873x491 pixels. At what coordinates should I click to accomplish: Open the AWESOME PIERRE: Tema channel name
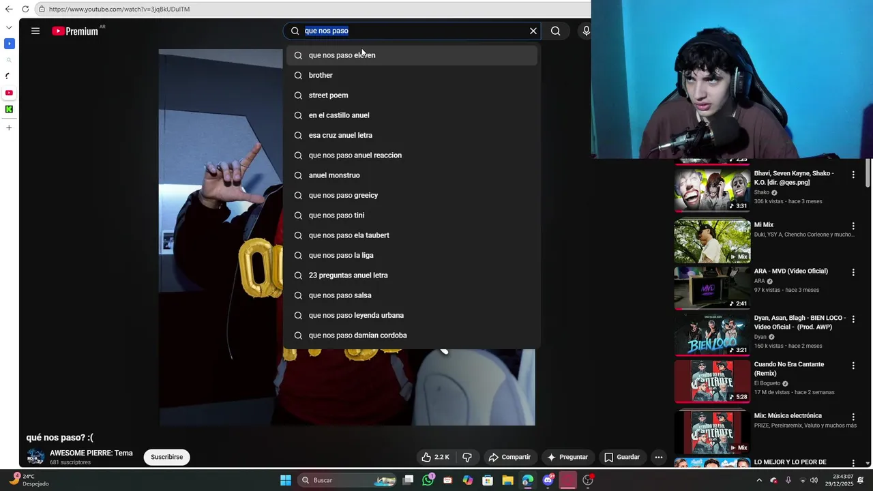pos(91,453)
